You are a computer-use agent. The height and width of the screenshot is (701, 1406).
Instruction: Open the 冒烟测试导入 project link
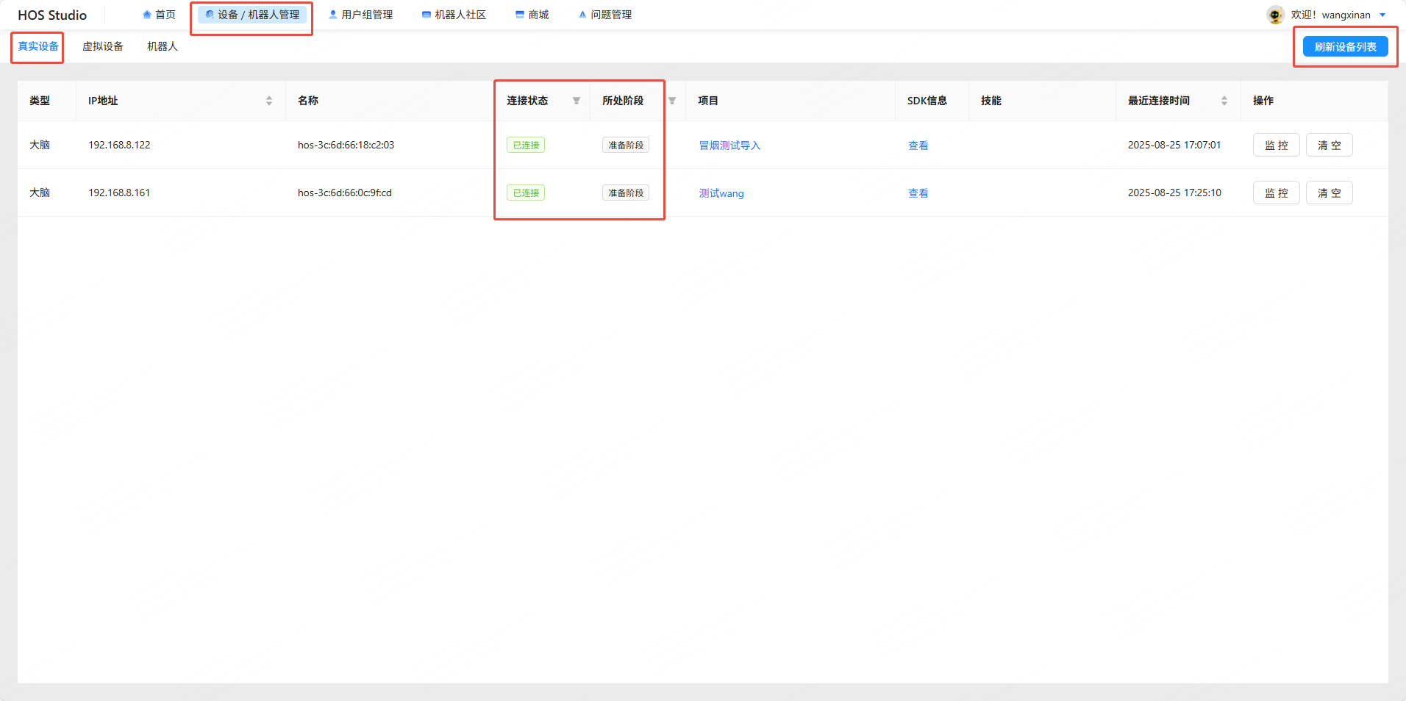tap(729, 145)
